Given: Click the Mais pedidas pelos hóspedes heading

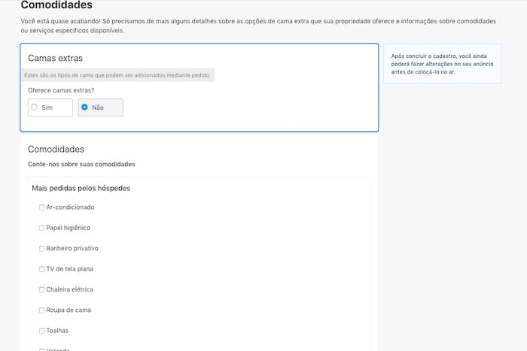Looking at the screenshot, I should [81, 188].
